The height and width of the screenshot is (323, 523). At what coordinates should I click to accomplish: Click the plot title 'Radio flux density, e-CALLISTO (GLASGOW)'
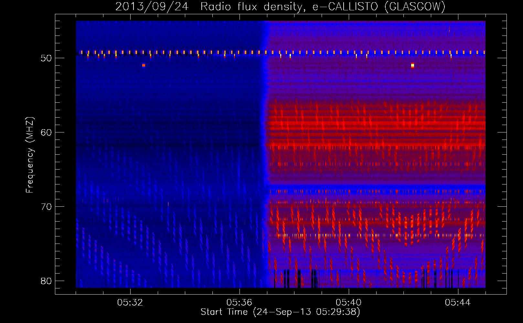(x=323, y=6)
